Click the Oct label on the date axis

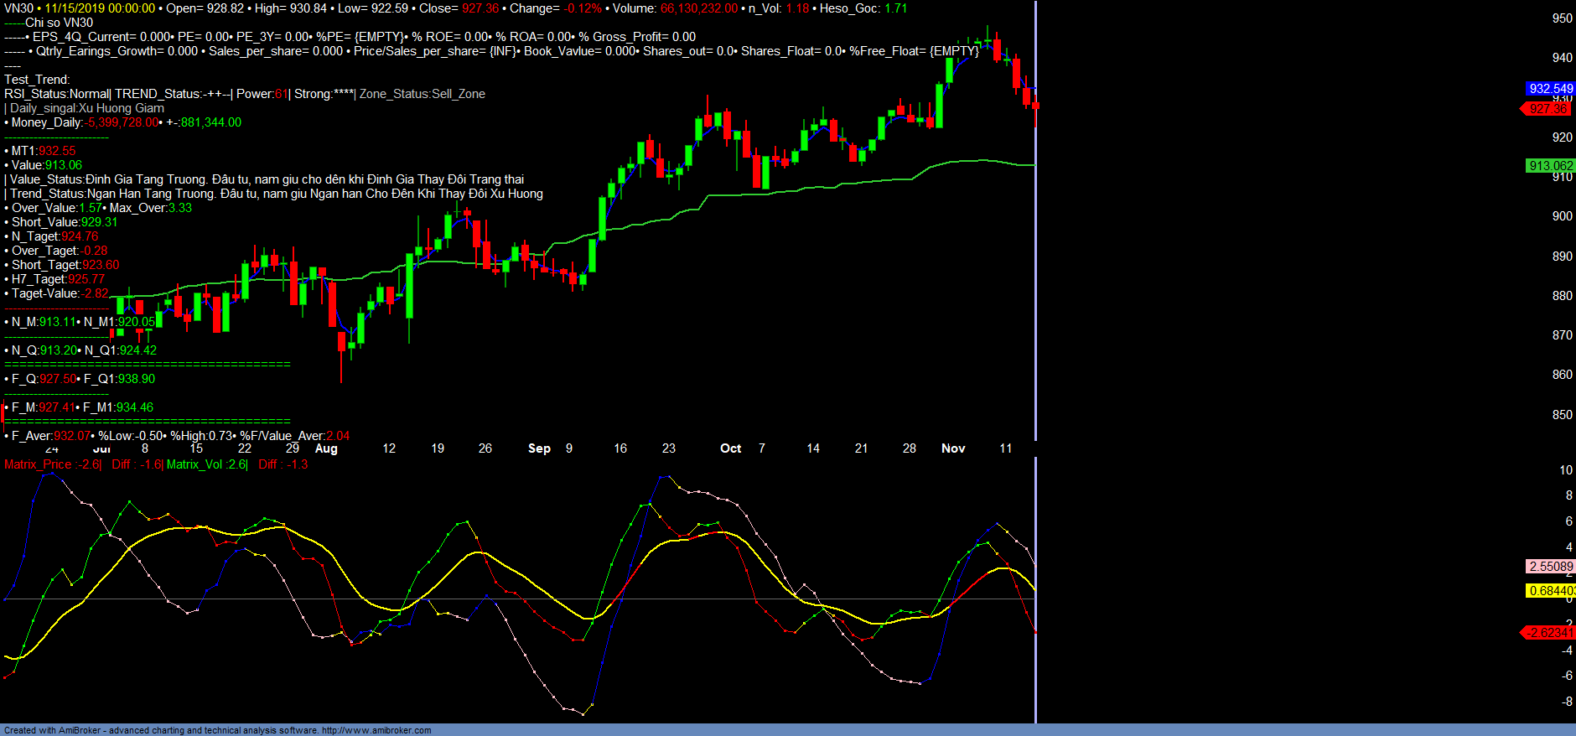pyautogui.click(x=730, y=448)
